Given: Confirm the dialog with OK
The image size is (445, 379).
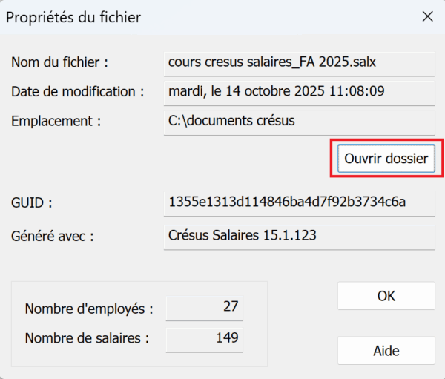Looking at the screenshot, I should pyautogui.click(x=386, y=296).
